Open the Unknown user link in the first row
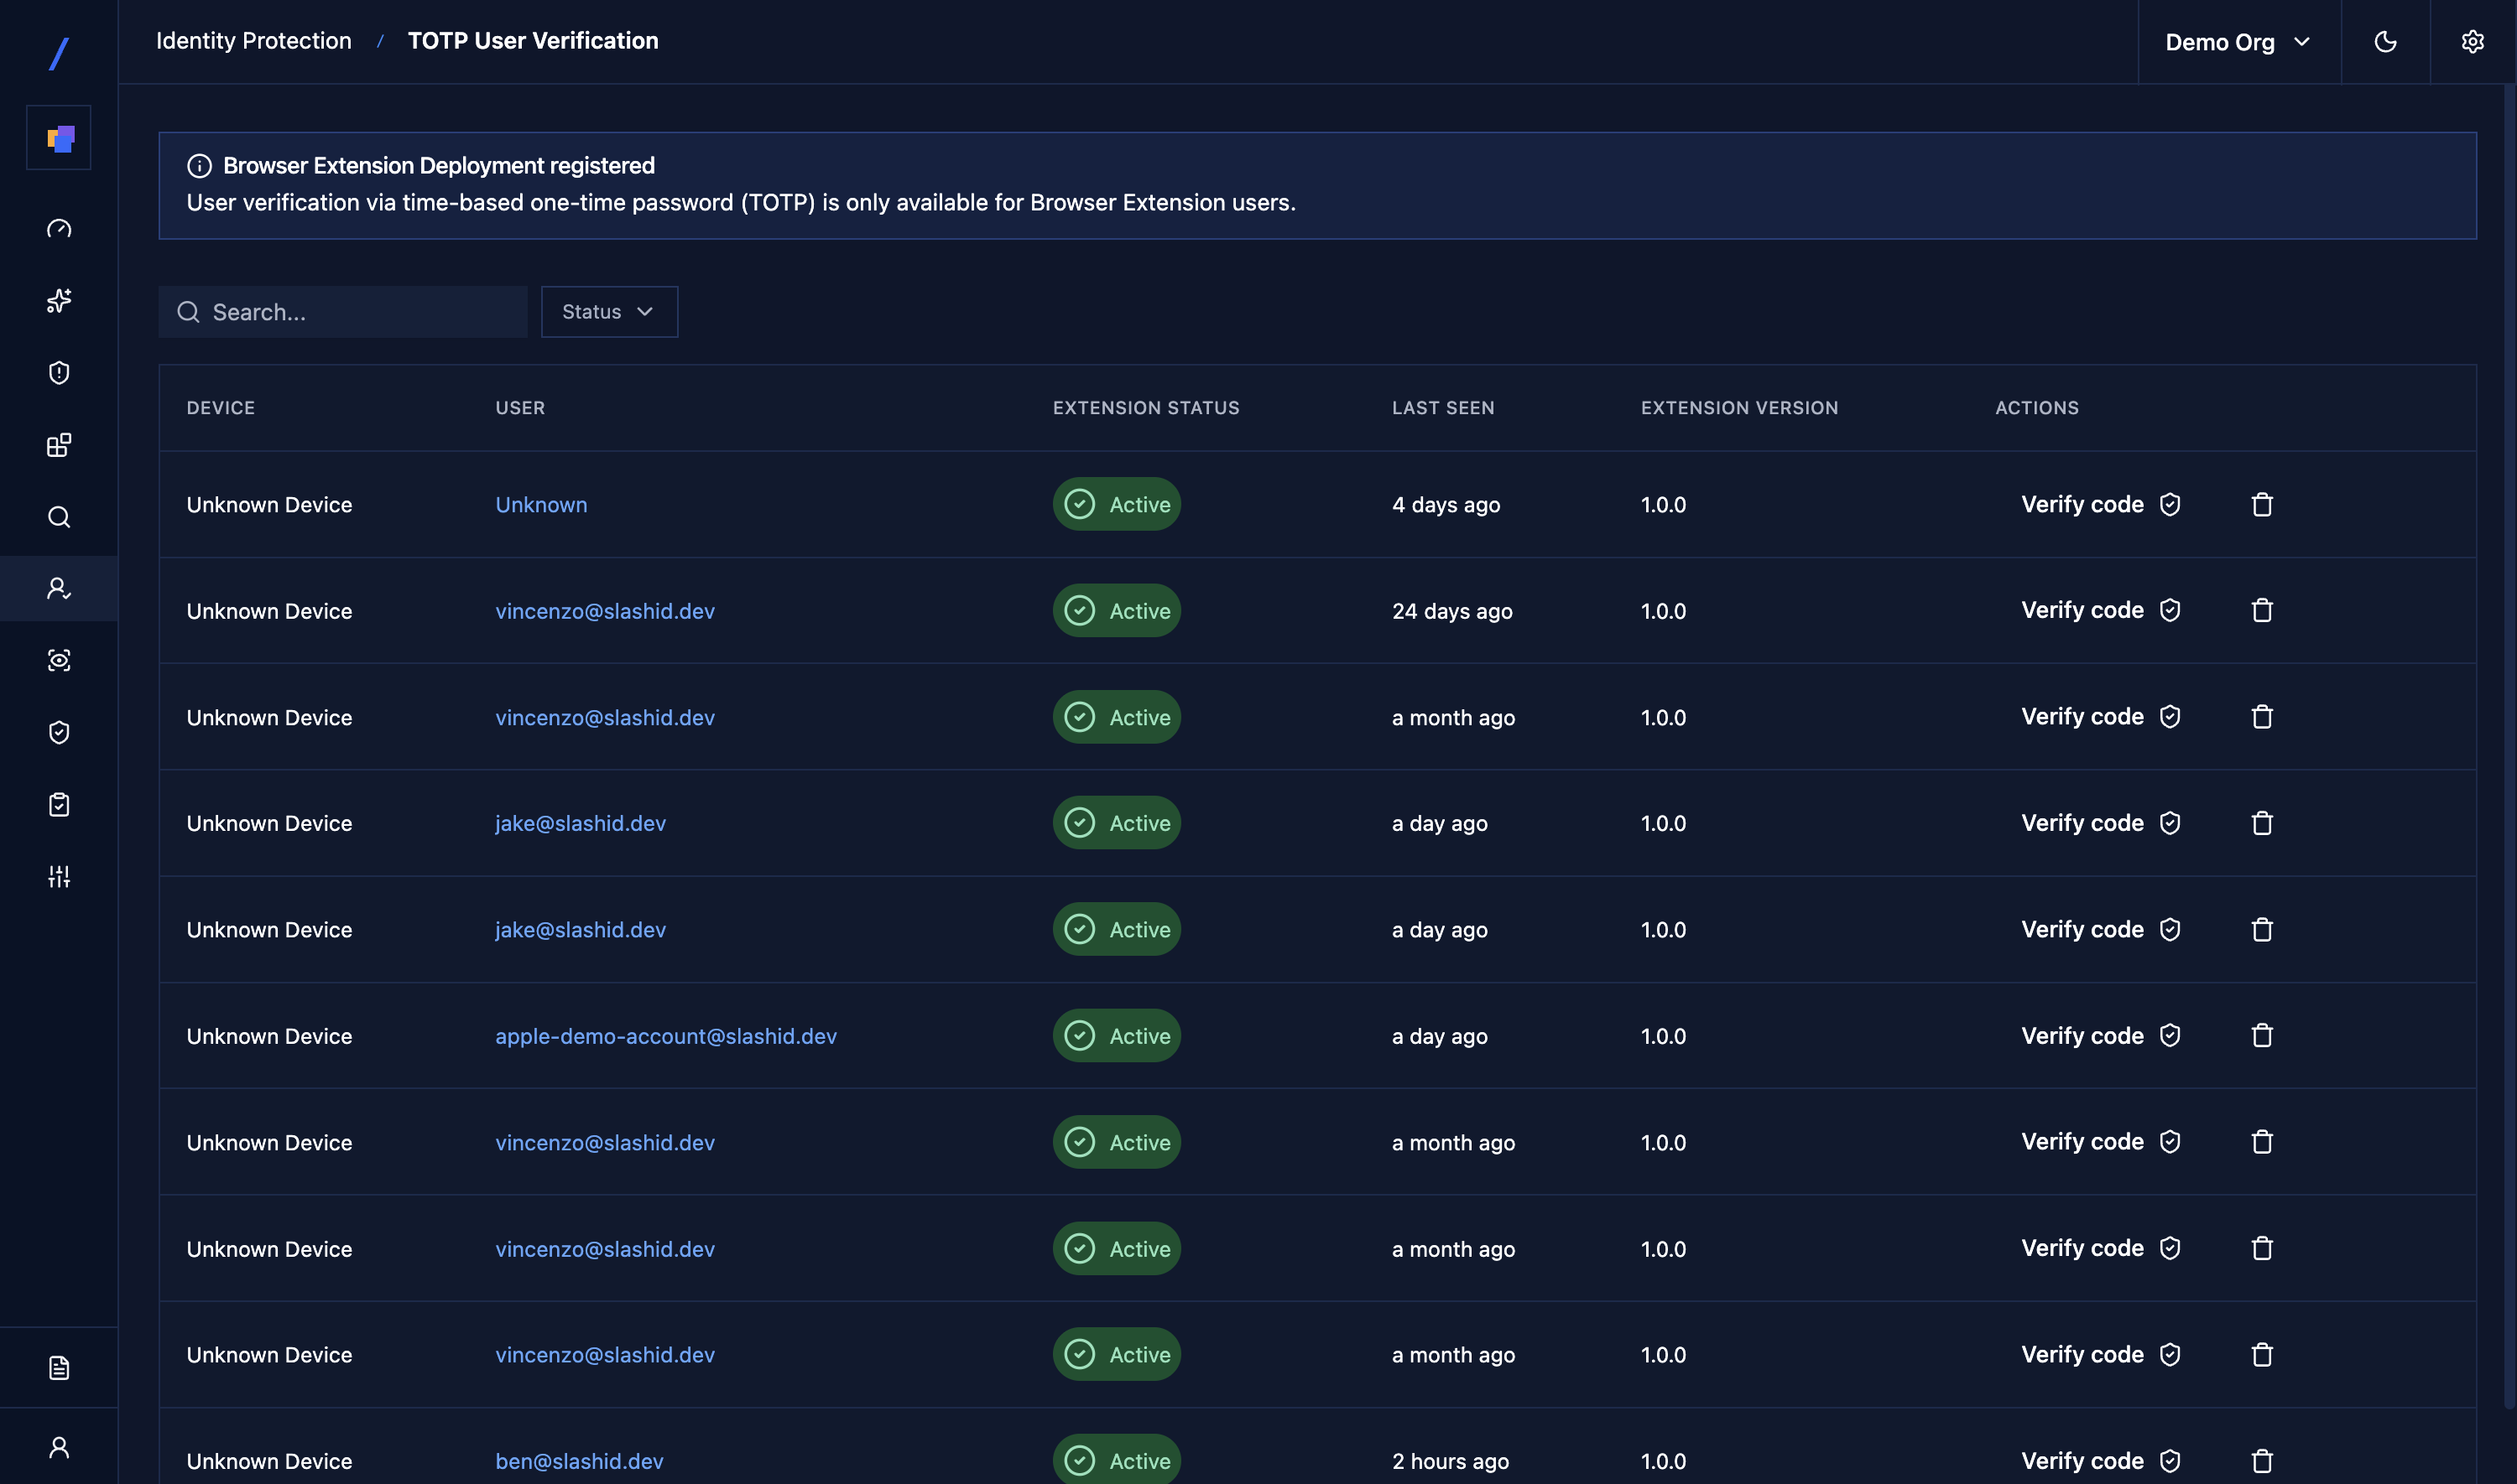 tap(541, 504)
